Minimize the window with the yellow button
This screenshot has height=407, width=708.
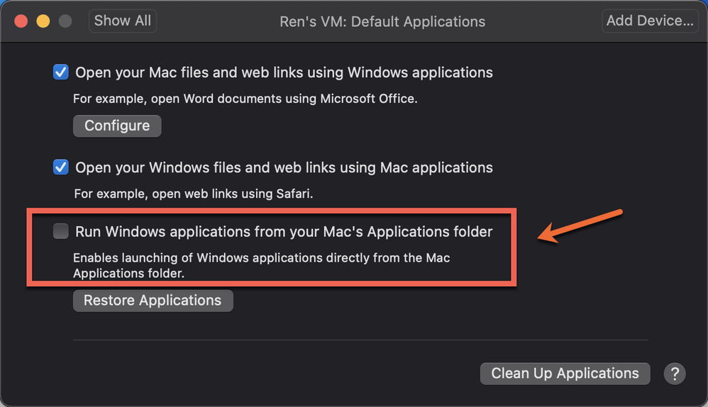pos(43,21)
